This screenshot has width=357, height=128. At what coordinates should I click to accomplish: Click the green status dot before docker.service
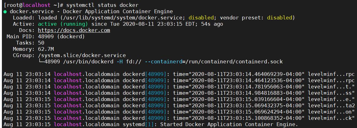(x=5, y=12)
